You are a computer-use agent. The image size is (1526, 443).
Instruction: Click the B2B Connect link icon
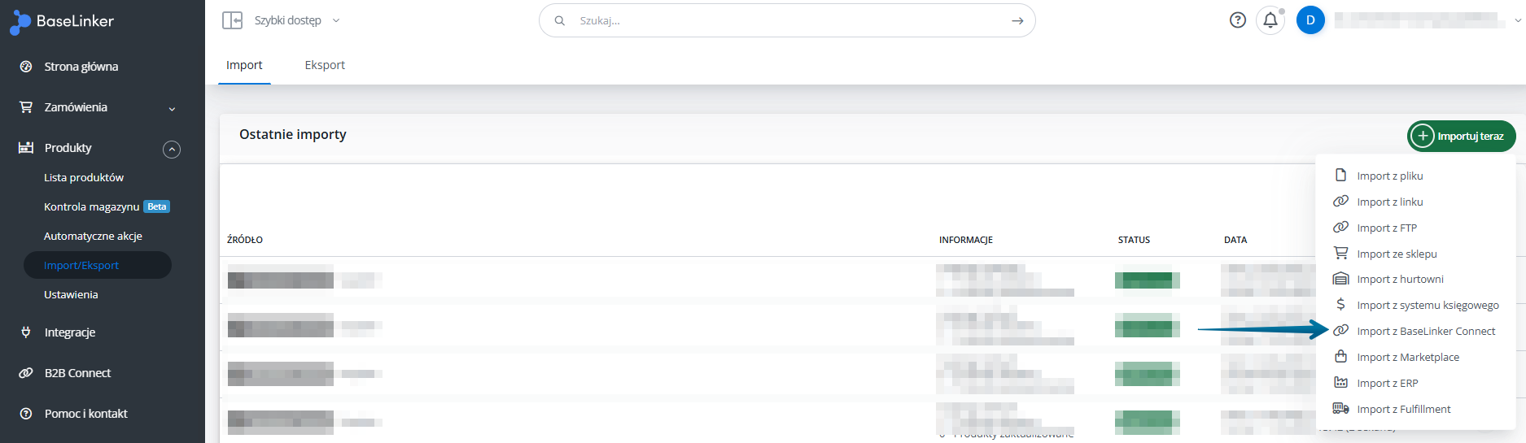[x=26, y=373]
